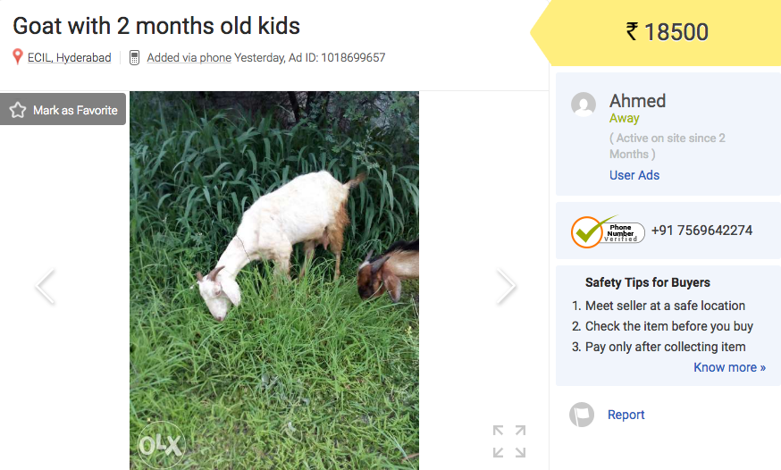Show the previous photo with left arrow

pos(46,286)
